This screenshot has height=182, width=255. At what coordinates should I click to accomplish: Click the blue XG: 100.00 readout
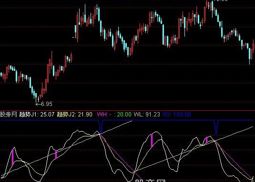coord(176,115)
